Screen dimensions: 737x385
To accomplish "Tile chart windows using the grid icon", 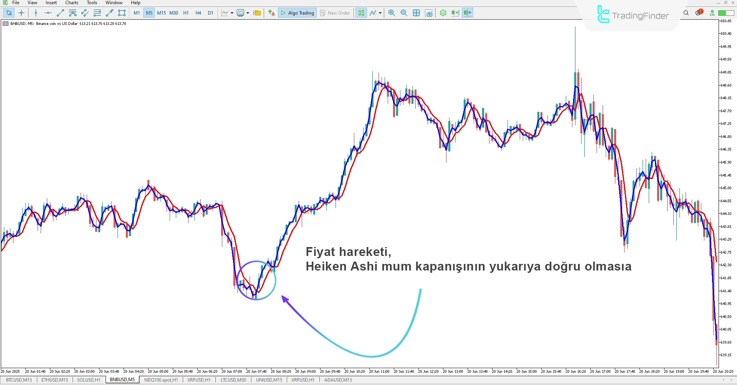I will (x=416, y=13).
